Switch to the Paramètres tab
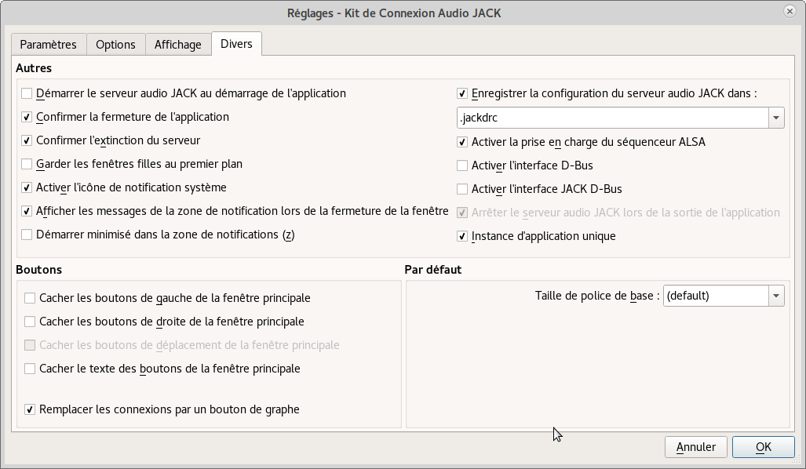The height and width of the screenshot is (469, 806). point(48,45)
